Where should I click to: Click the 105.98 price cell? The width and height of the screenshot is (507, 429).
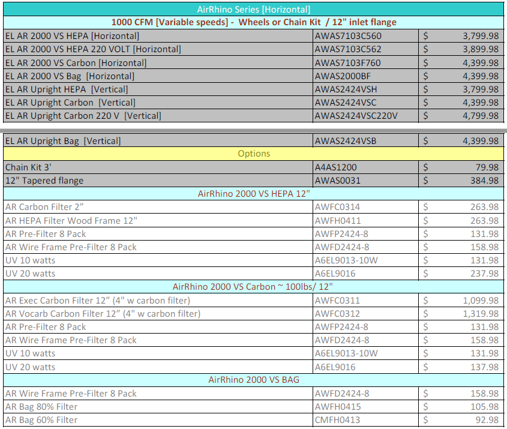[461, 407]
